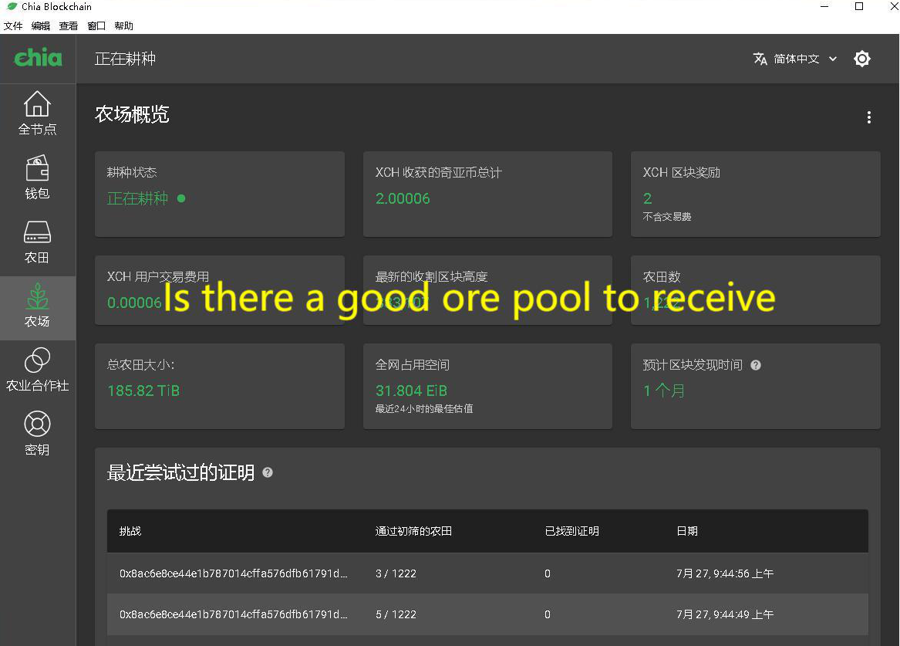Open the 查看 menu
Viewport: 900px width, 646px height.
[x=69, y=25]
